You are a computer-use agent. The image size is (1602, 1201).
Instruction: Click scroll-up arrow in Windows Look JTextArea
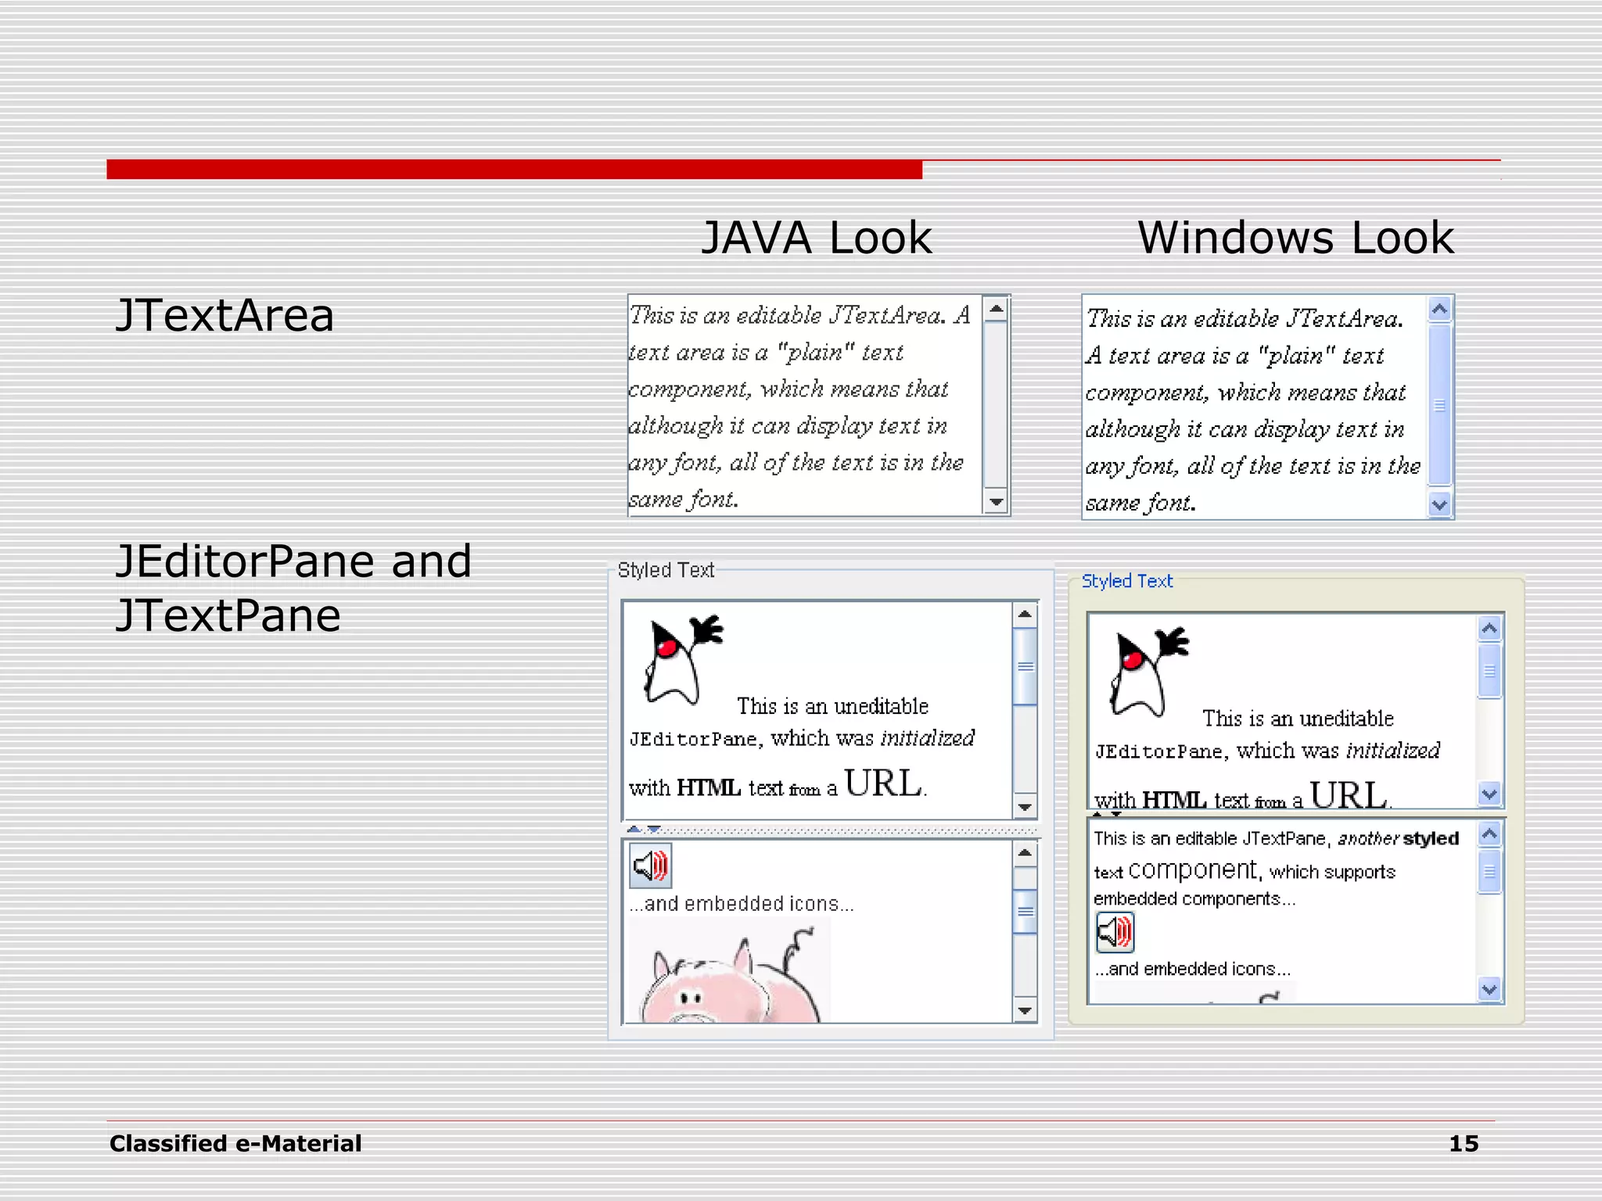tap(1440, 310)
